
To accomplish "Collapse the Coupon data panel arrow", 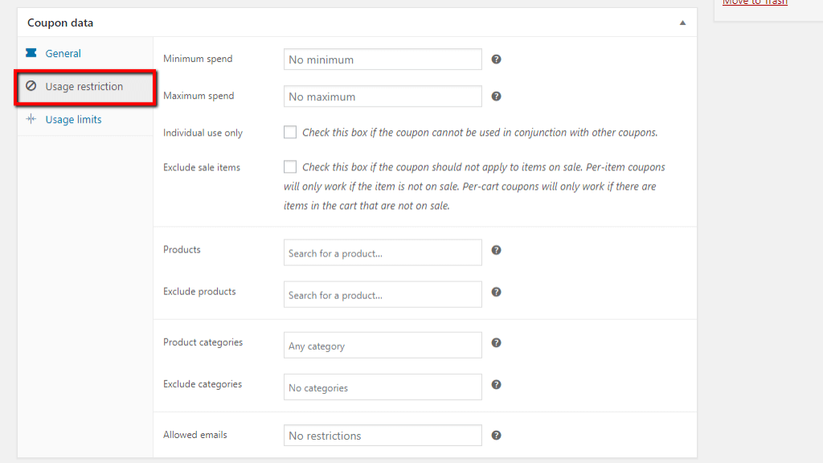I will pos(682,23).
